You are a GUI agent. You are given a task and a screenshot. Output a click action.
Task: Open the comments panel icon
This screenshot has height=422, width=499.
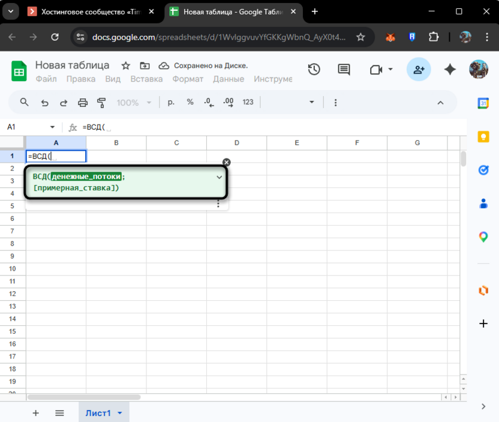(344, 70)
